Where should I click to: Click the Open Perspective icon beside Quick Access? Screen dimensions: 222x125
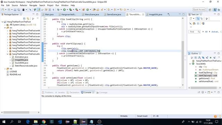pyautogui.click(x=210, y=10)
